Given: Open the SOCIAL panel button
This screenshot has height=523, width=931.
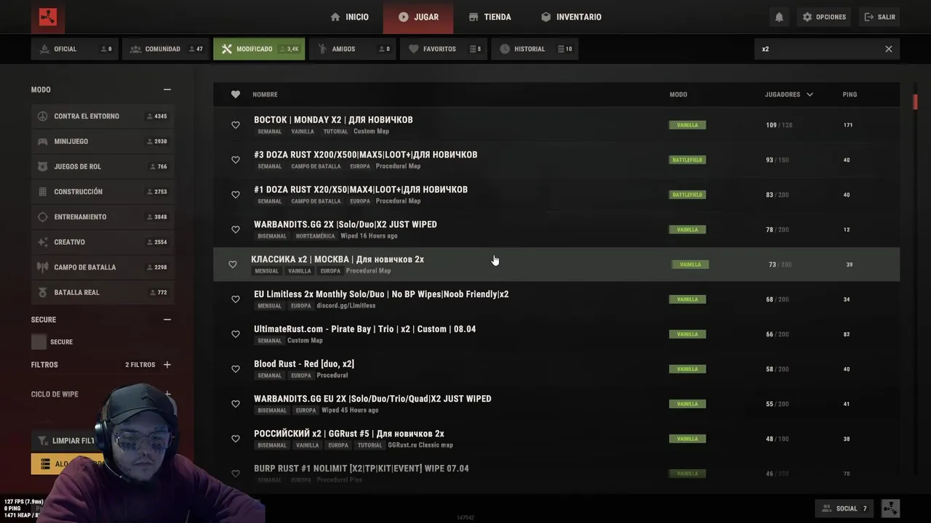Looking at the screenshot, I should (x=844, y=508).
